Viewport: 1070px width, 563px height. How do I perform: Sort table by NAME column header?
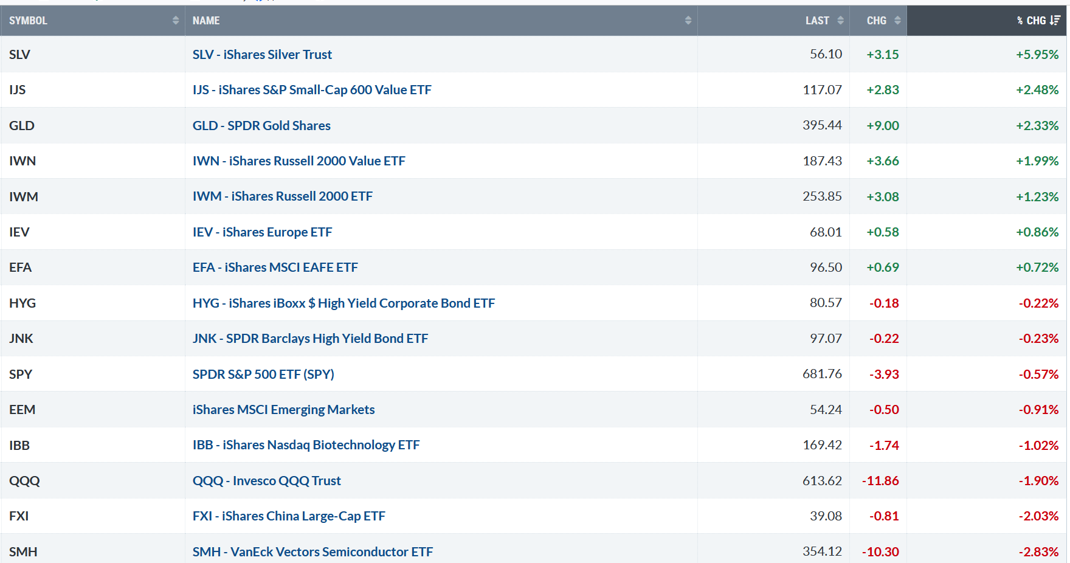point(206,21)
